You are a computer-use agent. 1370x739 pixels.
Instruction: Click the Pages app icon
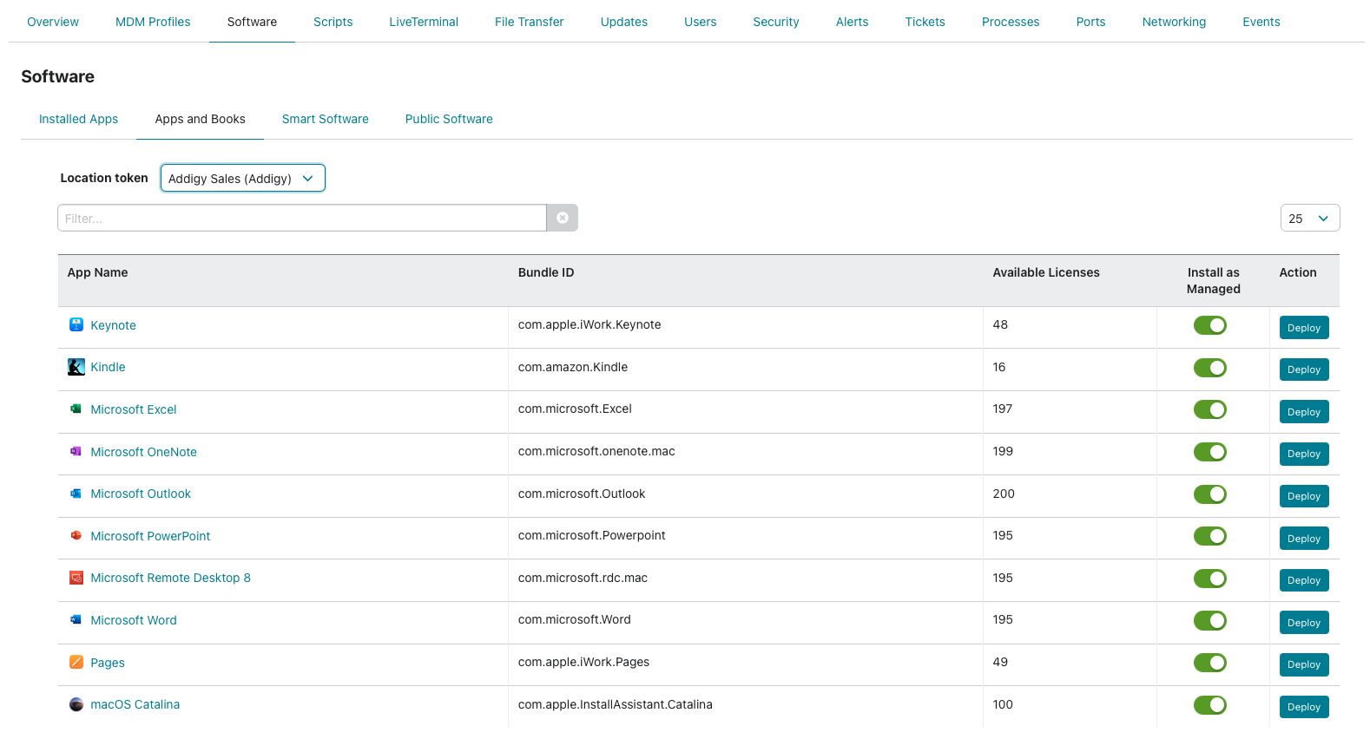(x=76, y=663)
